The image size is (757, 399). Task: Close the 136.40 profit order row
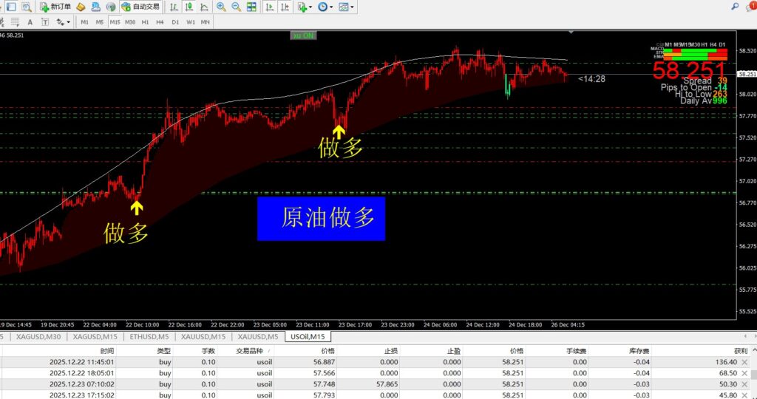click(744, 362)
